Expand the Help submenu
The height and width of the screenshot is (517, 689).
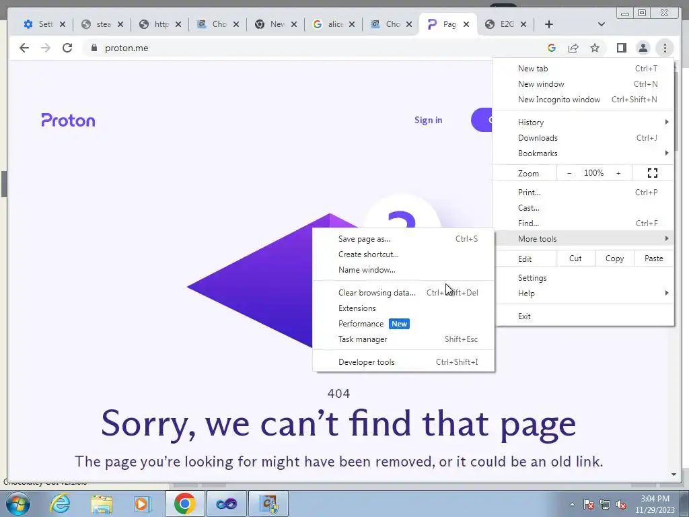click(585, 294)
